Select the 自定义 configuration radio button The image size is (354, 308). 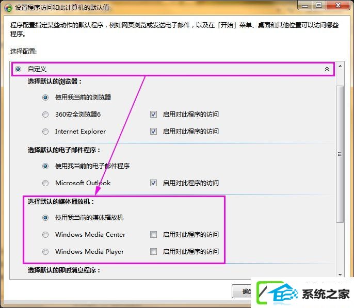[x=18, y=69]
